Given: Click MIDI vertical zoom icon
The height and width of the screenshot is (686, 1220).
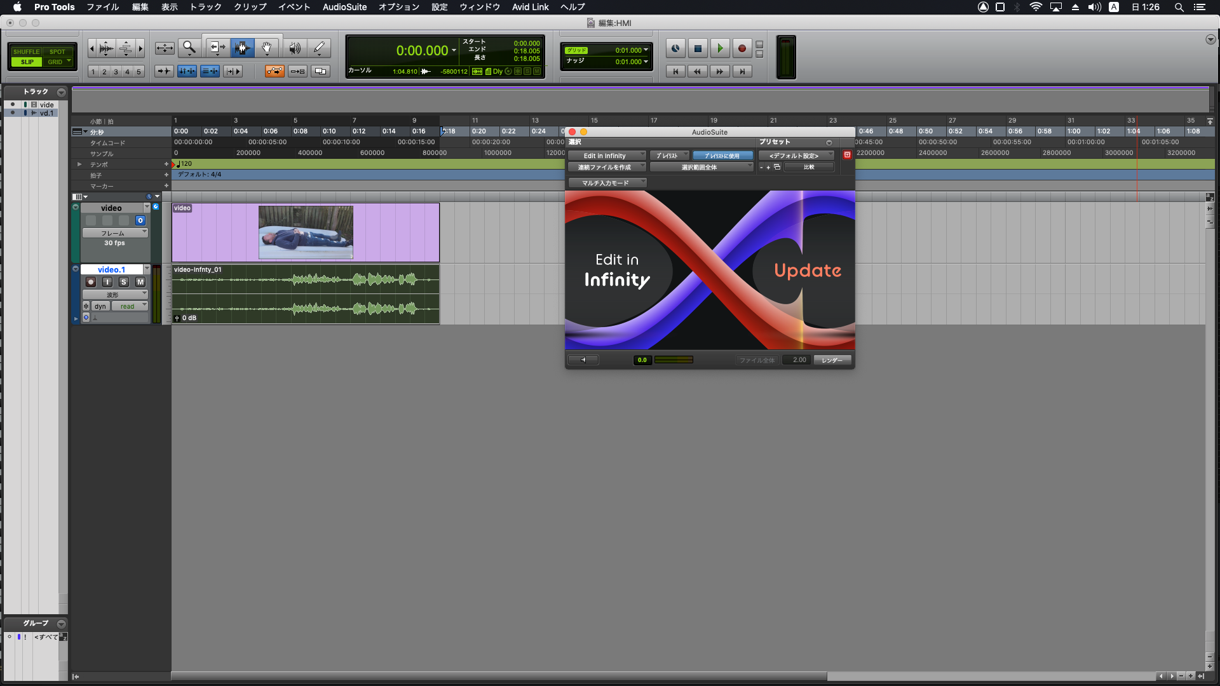Looking at the screenshot, I should (x=126, y=48).
